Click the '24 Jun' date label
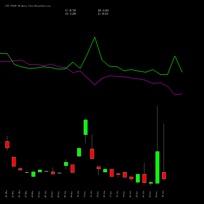Screen dimensions: 204x204 pos(143,194)
